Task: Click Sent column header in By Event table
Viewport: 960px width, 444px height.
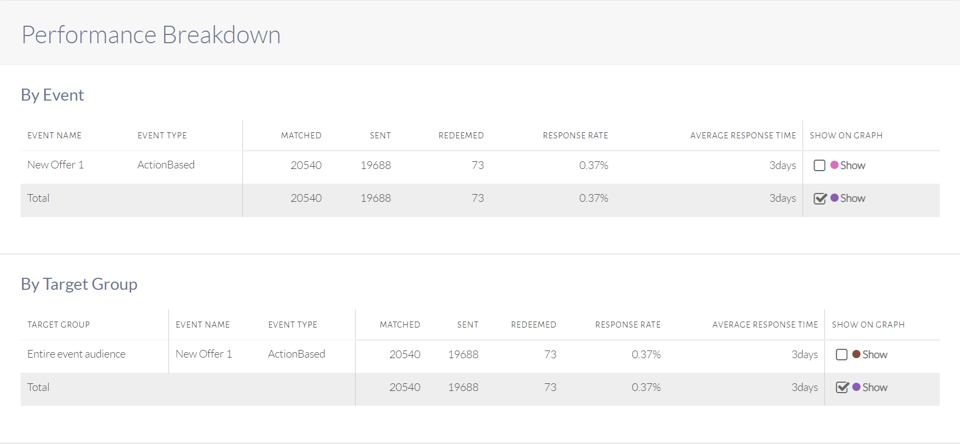Action: (380, 136)
